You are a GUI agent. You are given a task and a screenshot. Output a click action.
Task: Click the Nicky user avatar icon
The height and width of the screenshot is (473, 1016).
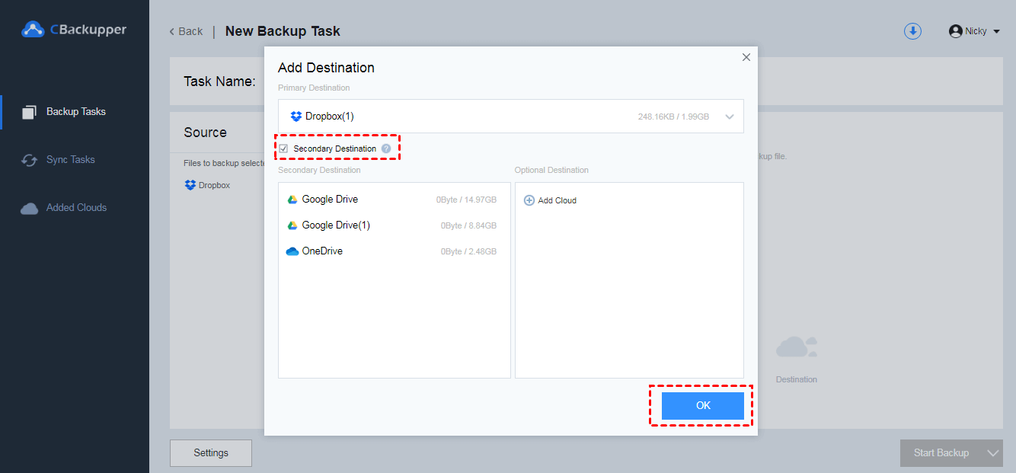click(955, 31)
